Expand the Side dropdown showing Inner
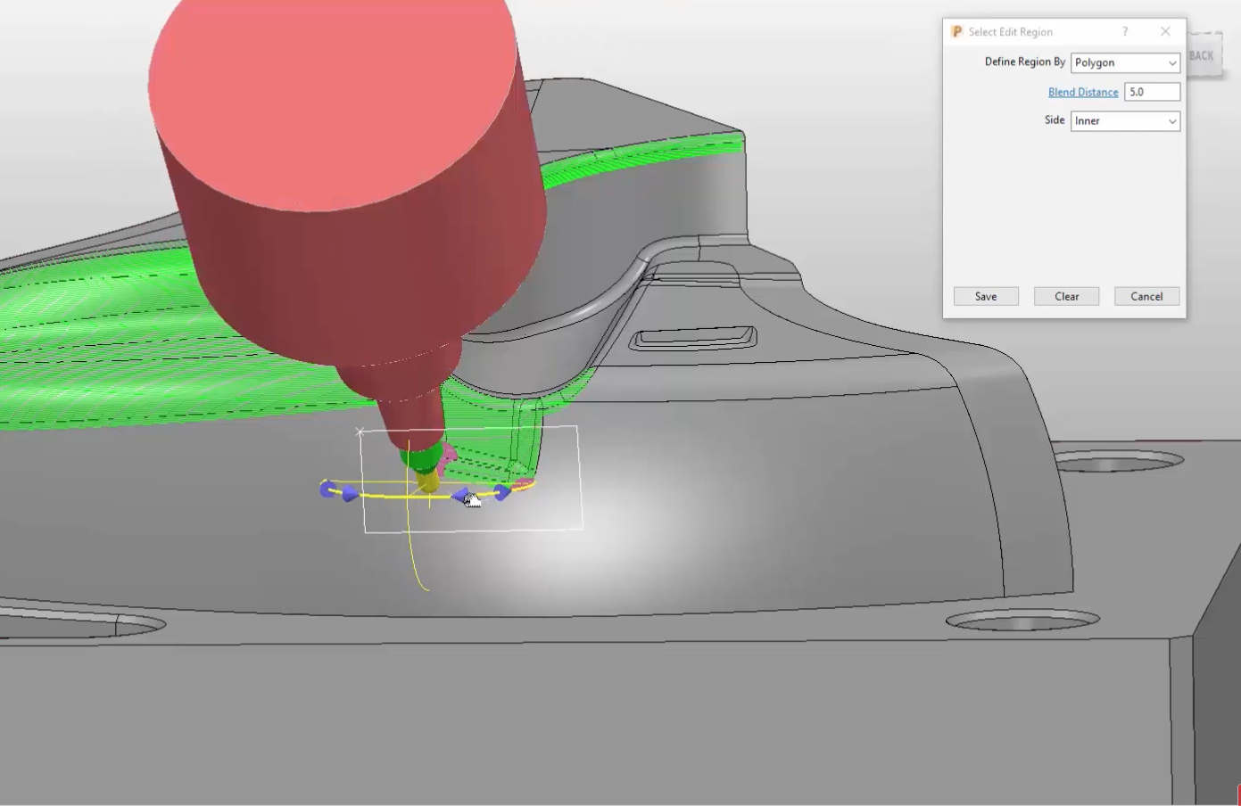 pyautogui.click(x=1125, y=121)
